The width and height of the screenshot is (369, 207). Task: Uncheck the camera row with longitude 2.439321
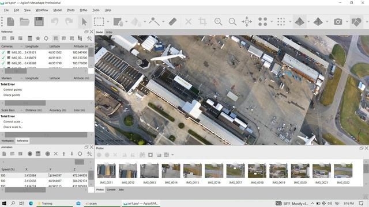[x=3, y=52]
